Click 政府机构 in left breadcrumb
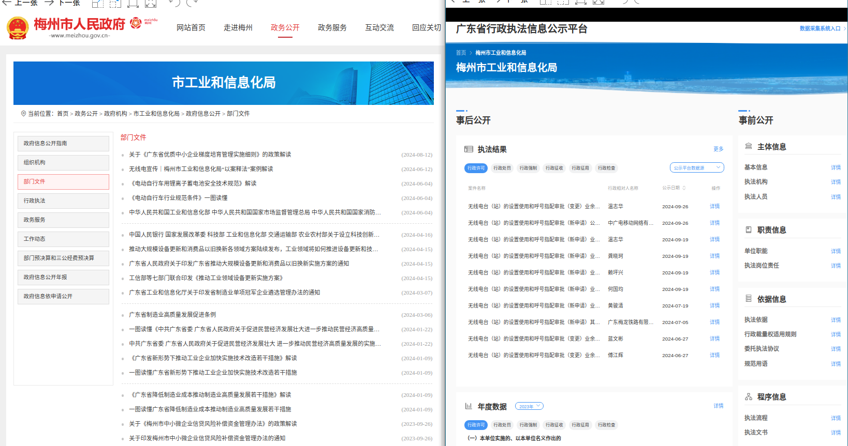The height and width of the screenshot is (446, 848). (115, 113)
